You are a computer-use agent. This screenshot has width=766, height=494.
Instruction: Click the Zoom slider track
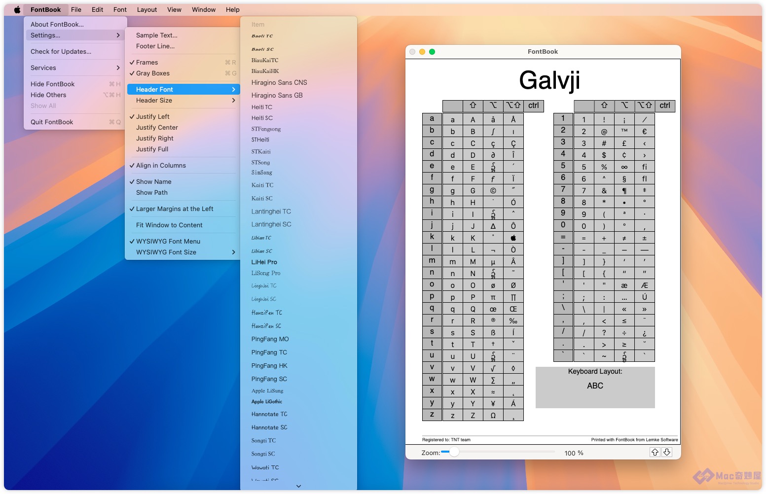tap(498, 452)
